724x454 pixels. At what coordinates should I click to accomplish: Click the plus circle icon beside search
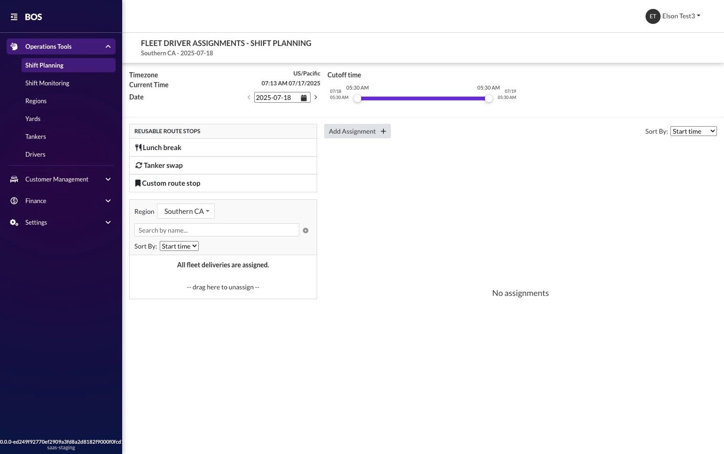tap(305, 230)
